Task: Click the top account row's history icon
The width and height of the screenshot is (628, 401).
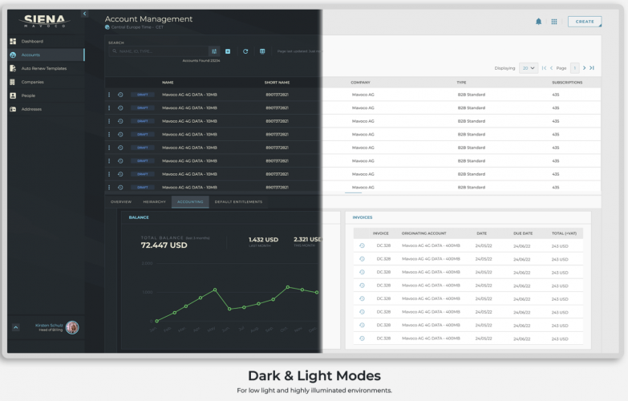Action: [x=120, y=95]
